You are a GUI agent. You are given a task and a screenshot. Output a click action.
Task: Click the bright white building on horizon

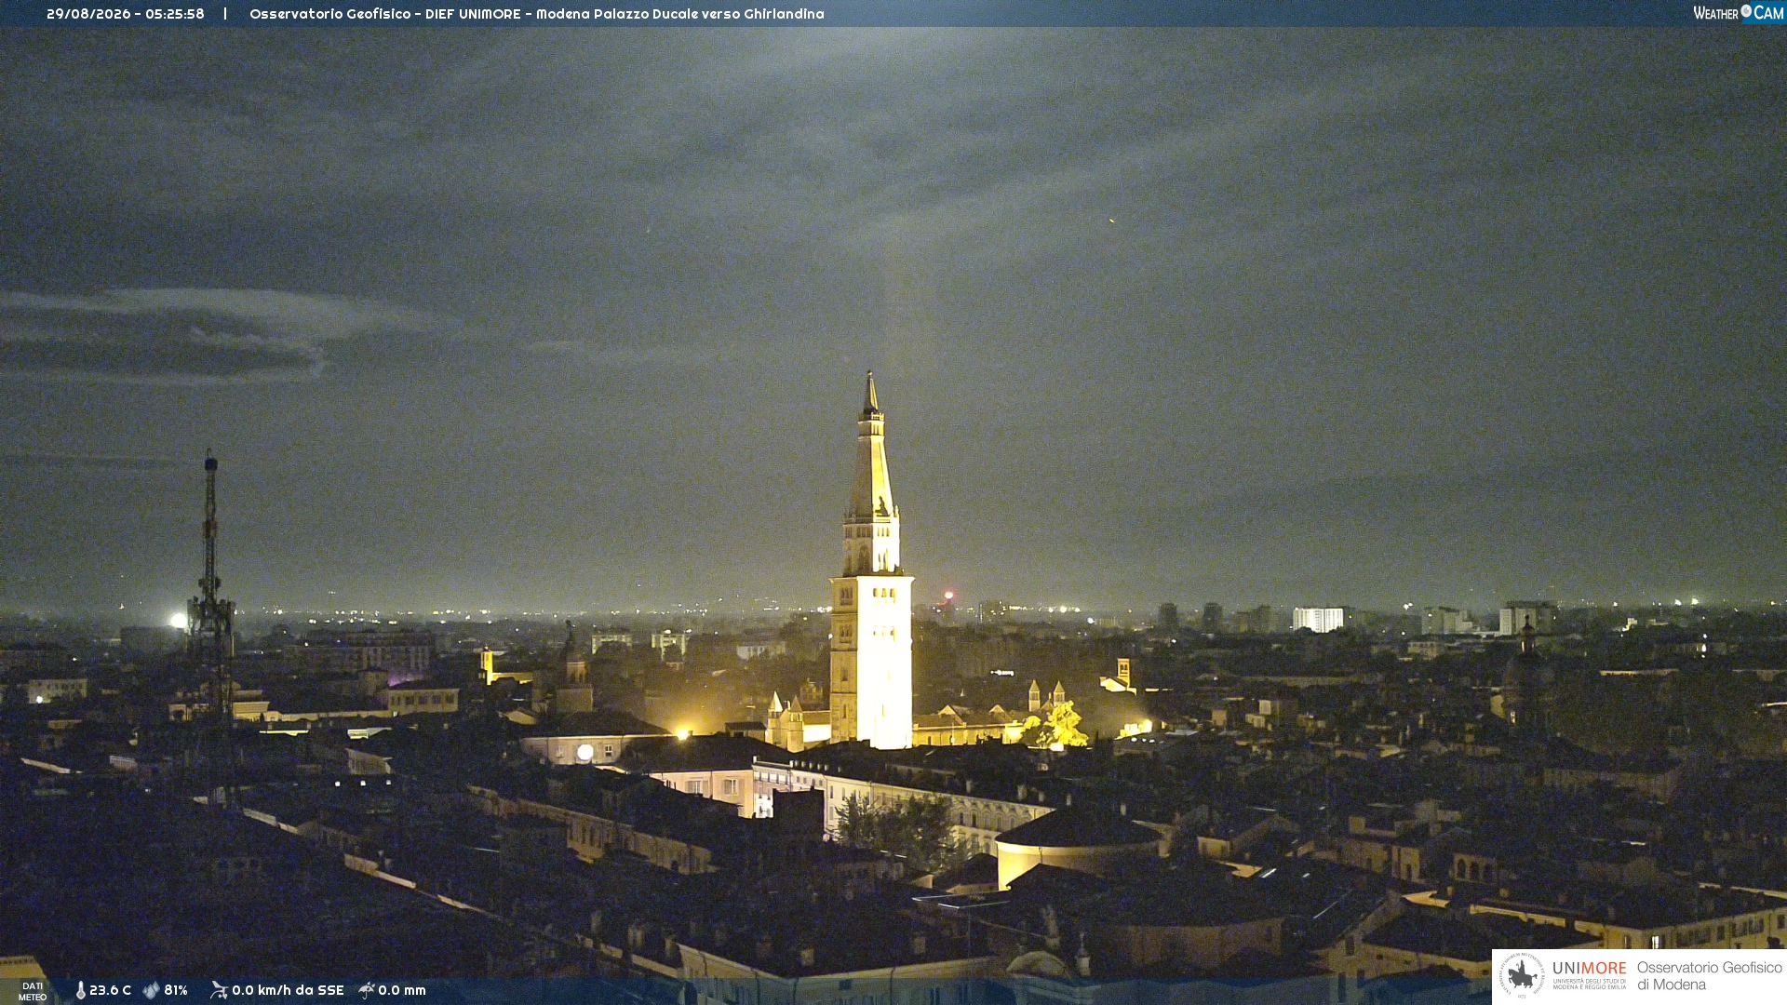(1318, 620)
